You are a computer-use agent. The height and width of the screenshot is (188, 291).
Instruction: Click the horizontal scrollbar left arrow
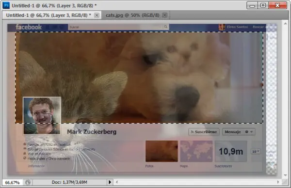tap(117, 182)
